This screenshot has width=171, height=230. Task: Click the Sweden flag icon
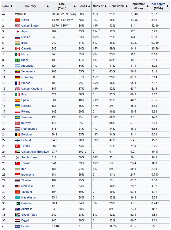[x=18, y=117]
